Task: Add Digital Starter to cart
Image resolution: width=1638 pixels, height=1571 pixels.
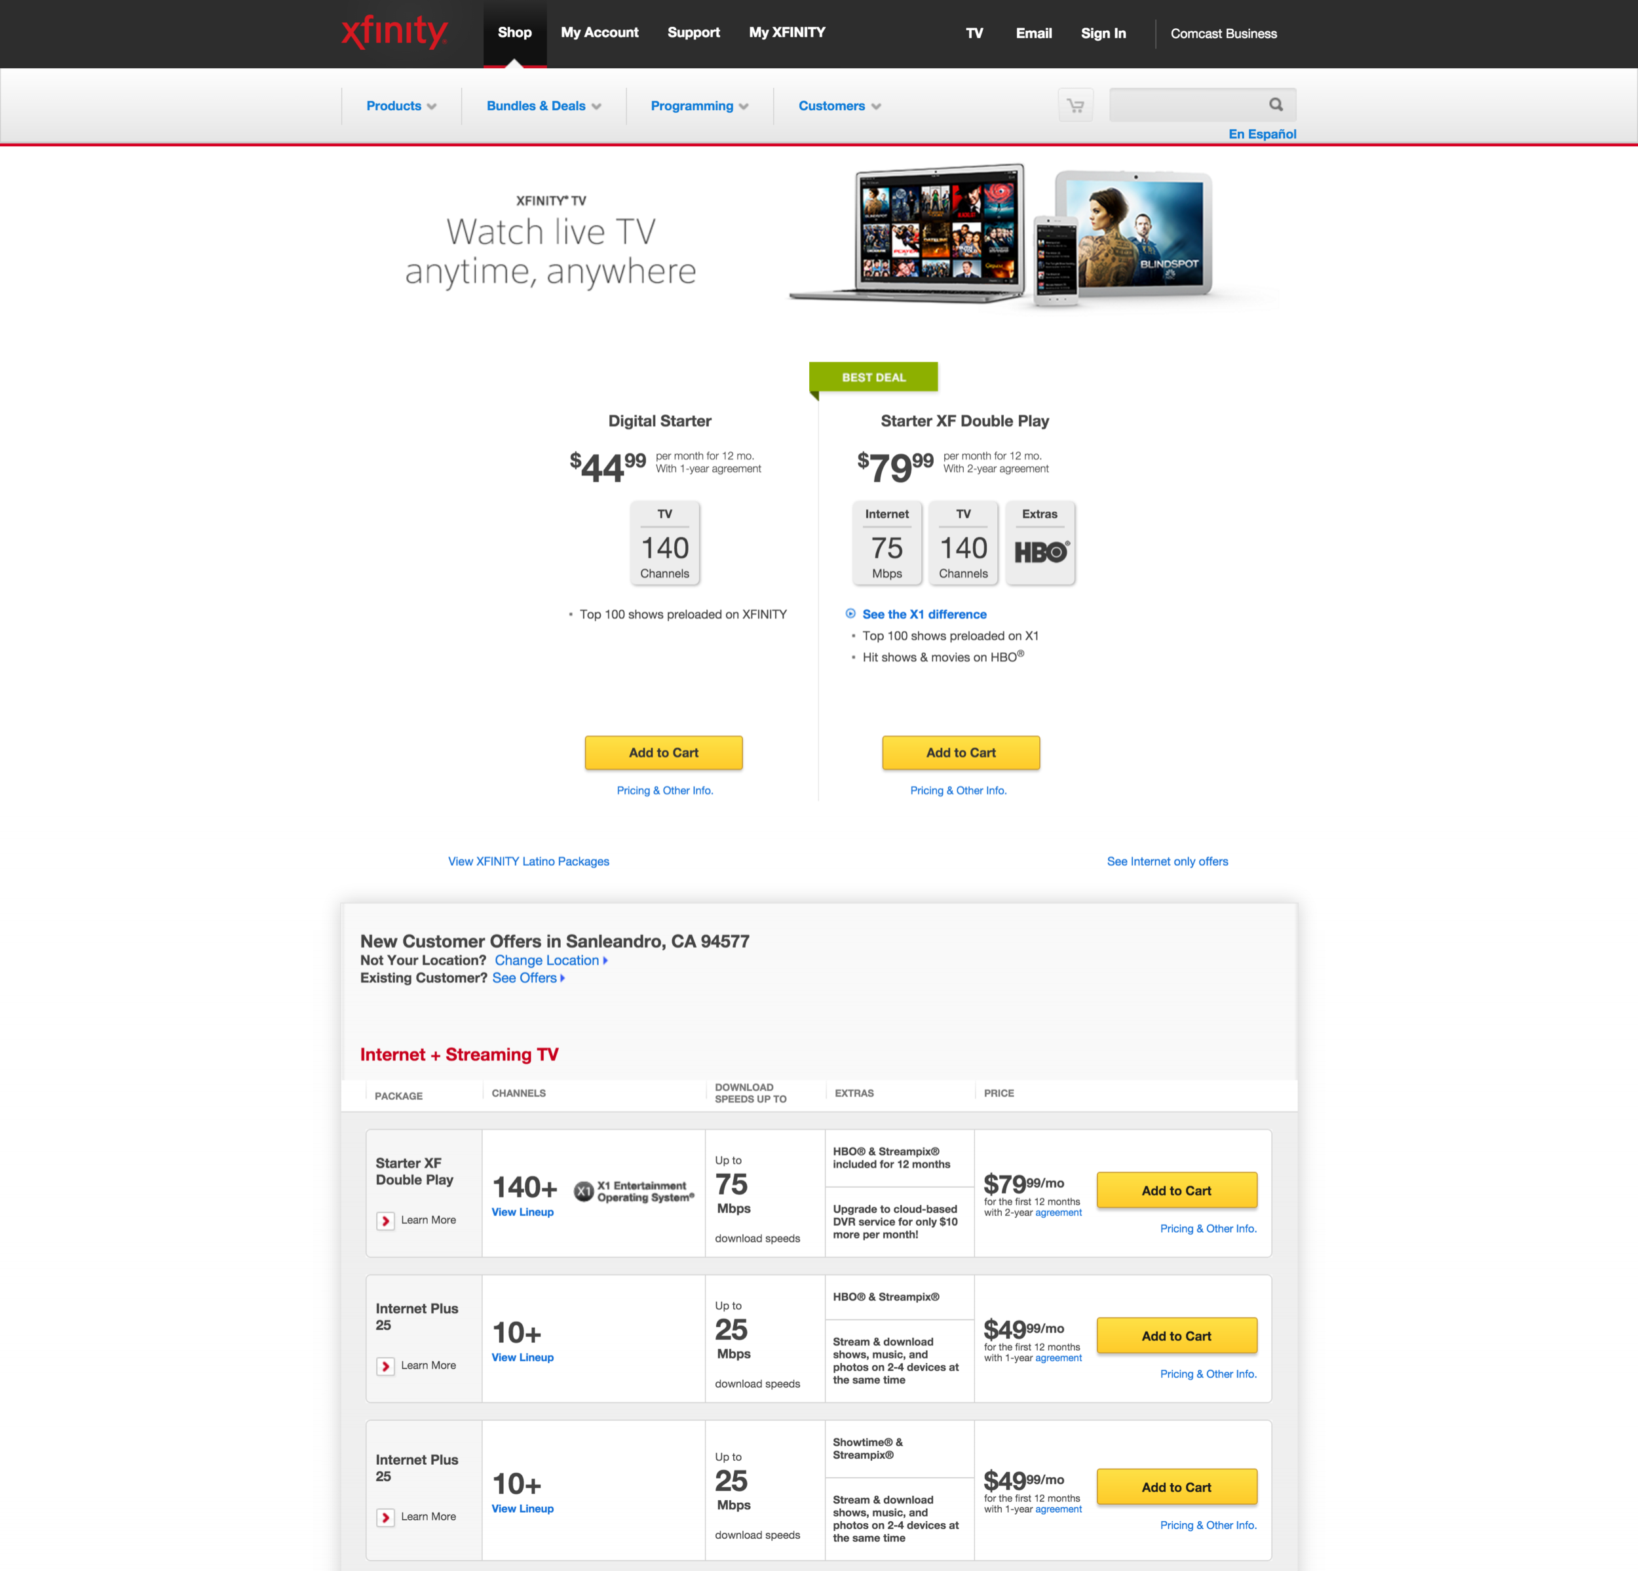Action: pos(664,752)
